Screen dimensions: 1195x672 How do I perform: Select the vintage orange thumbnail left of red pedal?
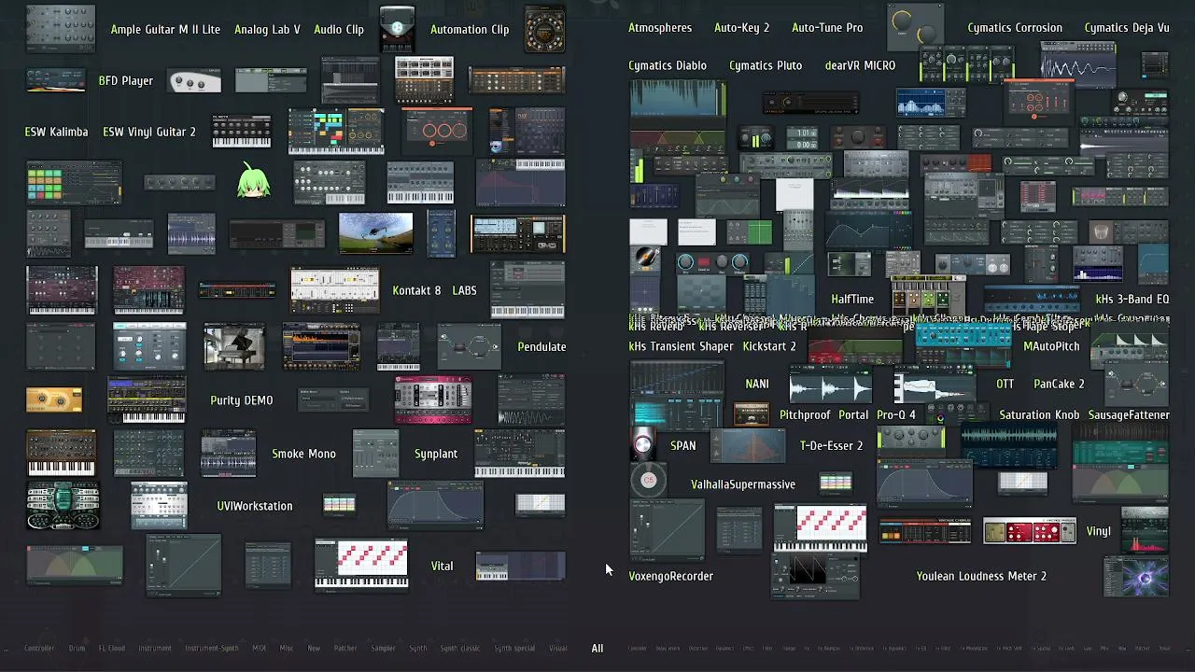point(925,531)
